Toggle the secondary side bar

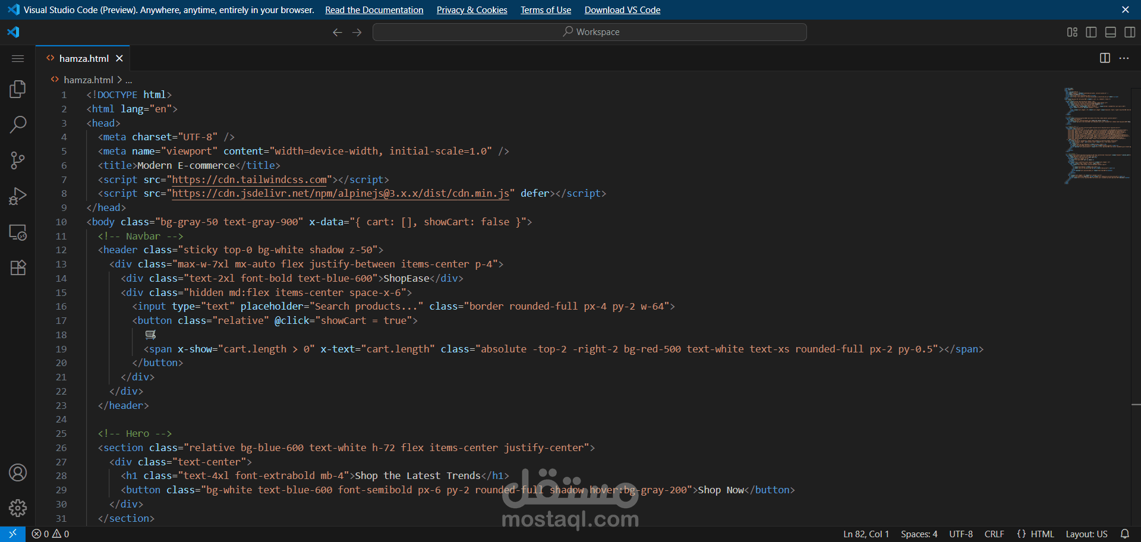click(1130, 32)
